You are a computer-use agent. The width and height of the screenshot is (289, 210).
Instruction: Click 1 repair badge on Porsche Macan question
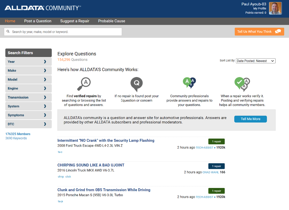tap(217, 191)
